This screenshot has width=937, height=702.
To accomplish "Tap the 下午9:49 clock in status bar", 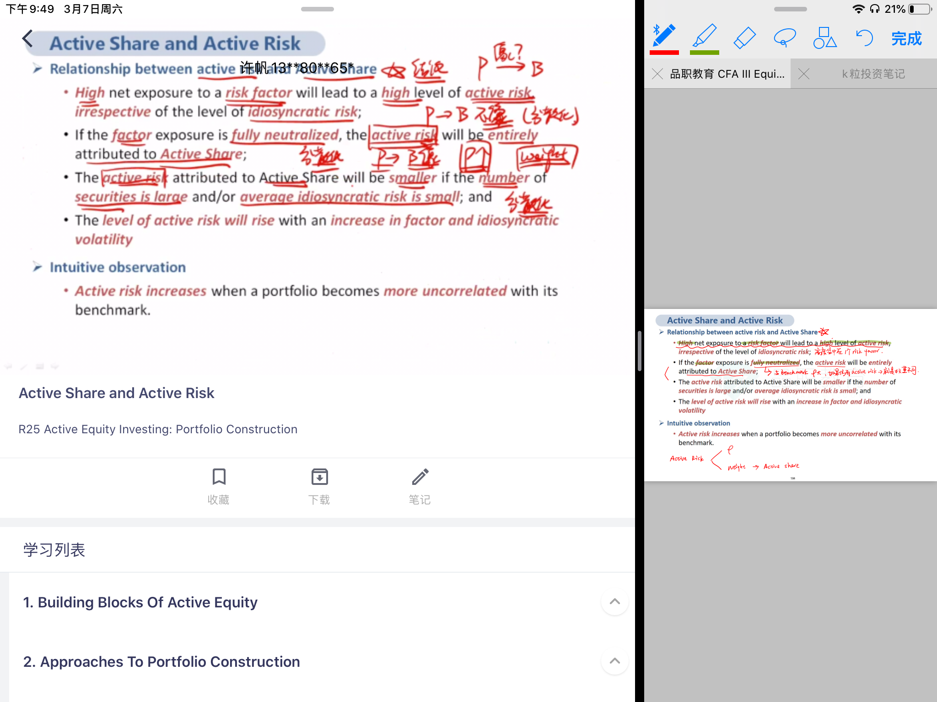I will 30,9.
